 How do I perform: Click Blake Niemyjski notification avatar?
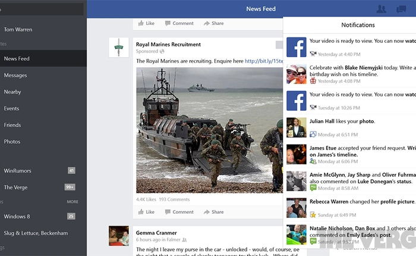[x=297, y=74]
